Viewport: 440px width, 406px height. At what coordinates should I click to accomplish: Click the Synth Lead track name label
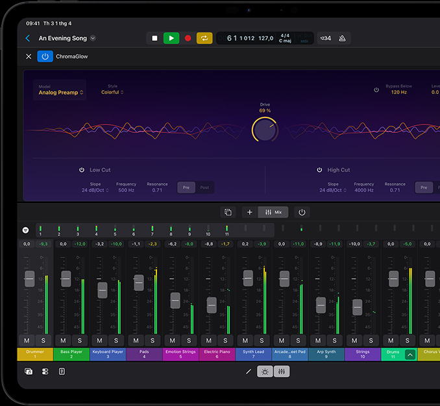(253, 354)
